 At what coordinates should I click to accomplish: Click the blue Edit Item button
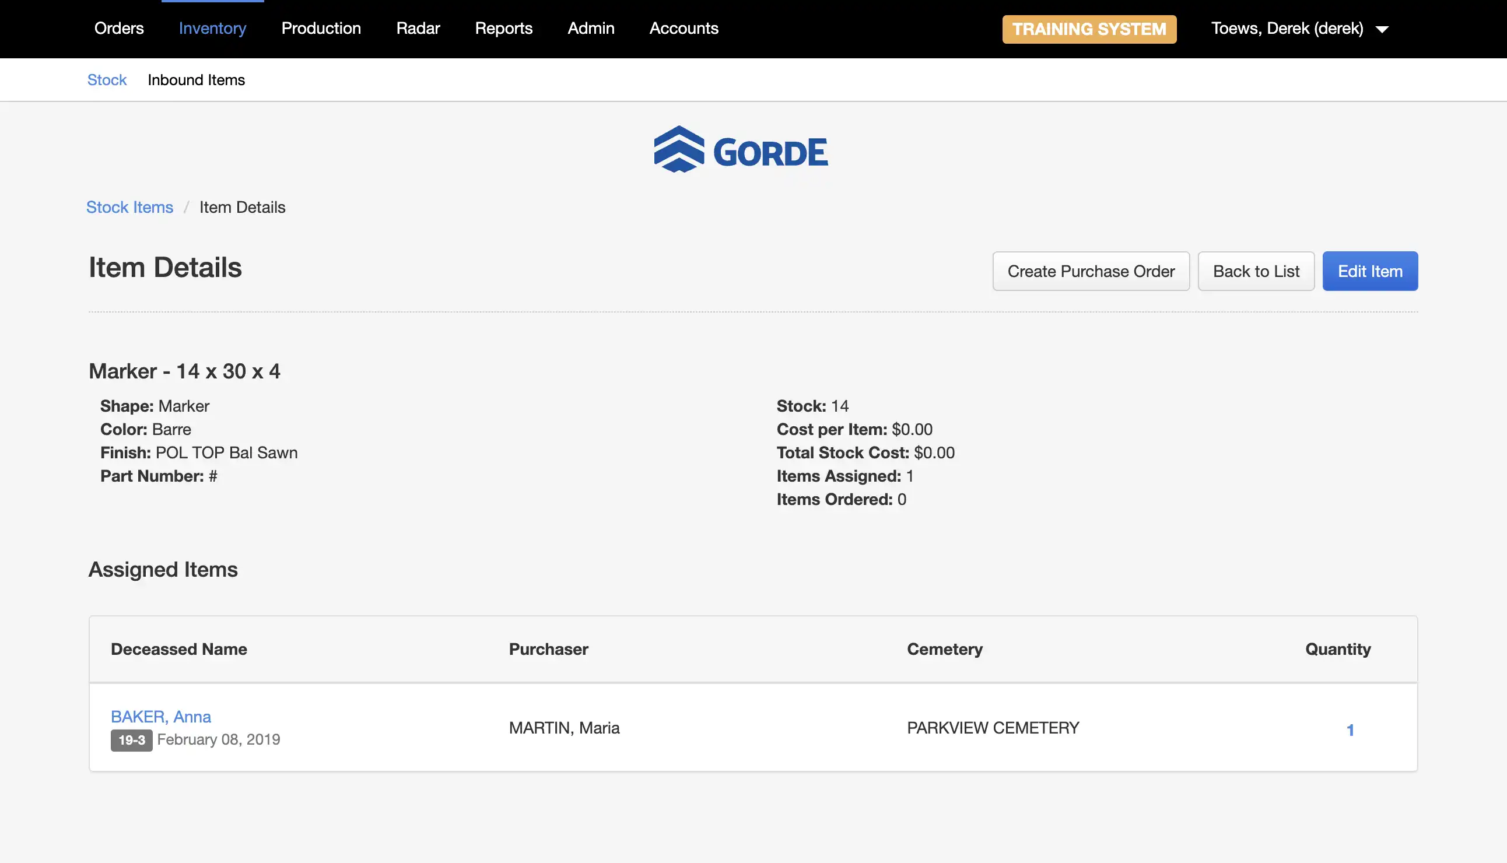(x=1369, y=272)
